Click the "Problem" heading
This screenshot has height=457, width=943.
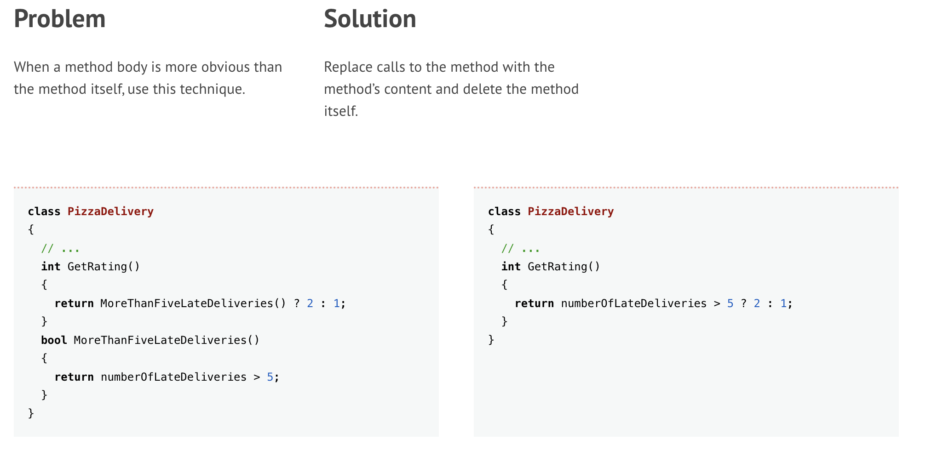tap(60, 19)
